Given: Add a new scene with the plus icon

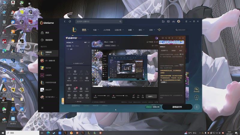Looking at the screenshot, I should pos(88,46).
